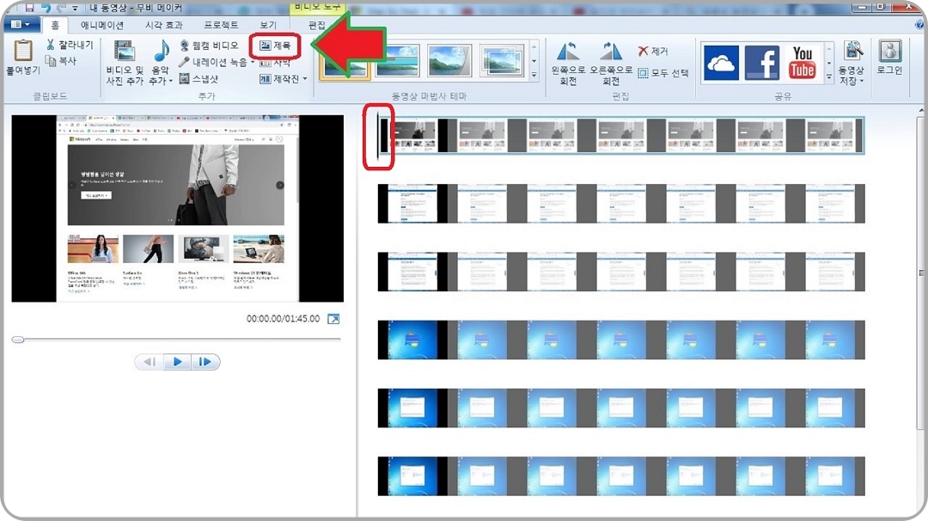
Task: View preview in full screen
Action: pos(333,319)
